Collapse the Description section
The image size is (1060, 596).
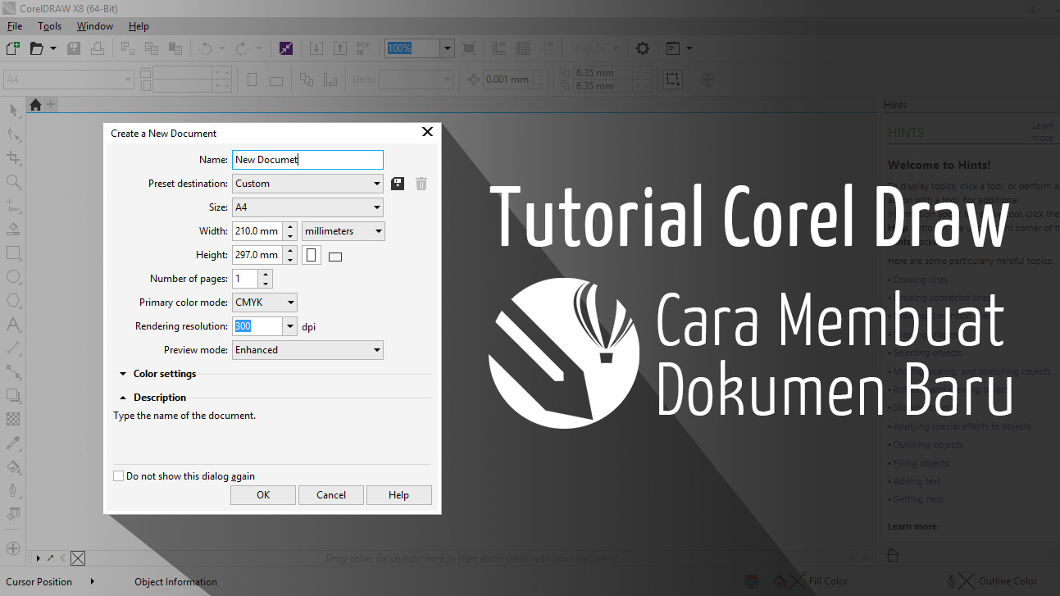[152, 398]
